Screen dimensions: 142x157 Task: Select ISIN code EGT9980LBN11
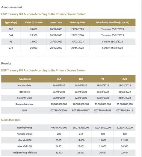click(125, 111)
